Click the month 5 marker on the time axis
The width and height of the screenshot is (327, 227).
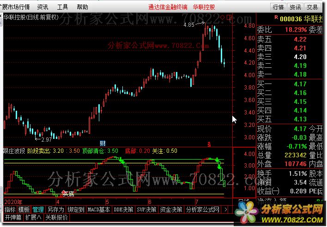tap(107, 202)
